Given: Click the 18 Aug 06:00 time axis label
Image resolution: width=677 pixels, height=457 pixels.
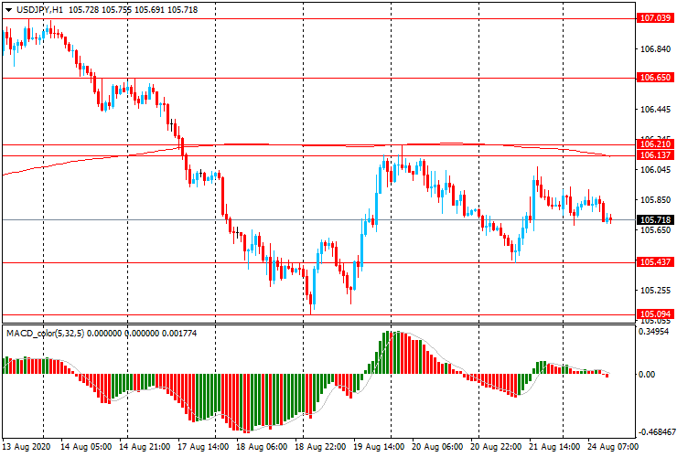Looking at the screenshot, I should pos(262,447).
